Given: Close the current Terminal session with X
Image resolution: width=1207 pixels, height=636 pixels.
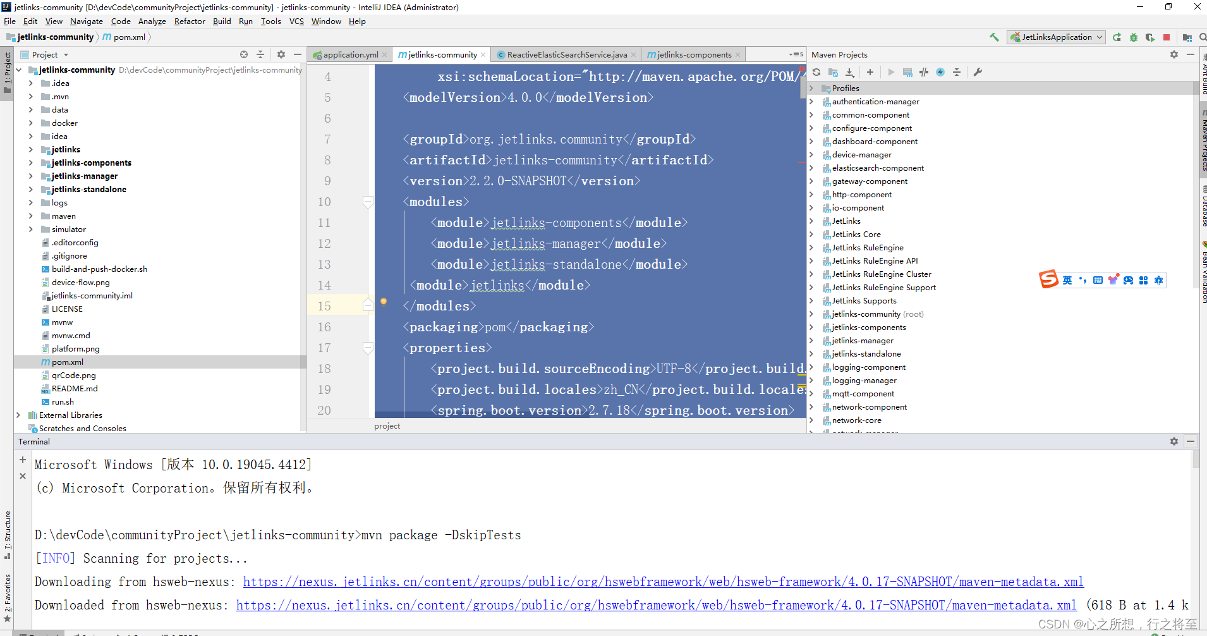Looking at the screenshot, I should pos(23,476).
